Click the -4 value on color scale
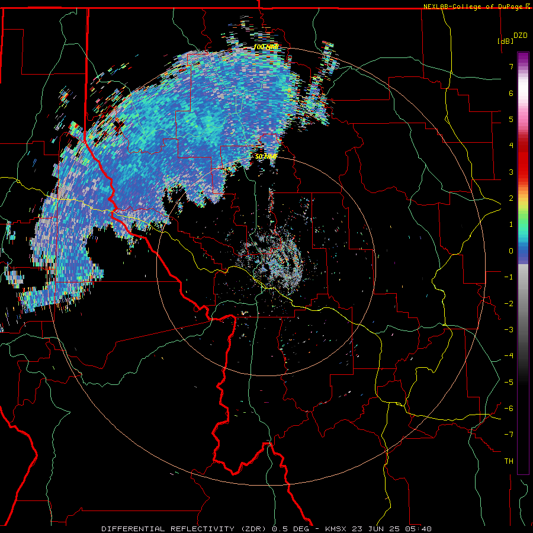This screenshot has width=533, height=533. pos(509,356)
